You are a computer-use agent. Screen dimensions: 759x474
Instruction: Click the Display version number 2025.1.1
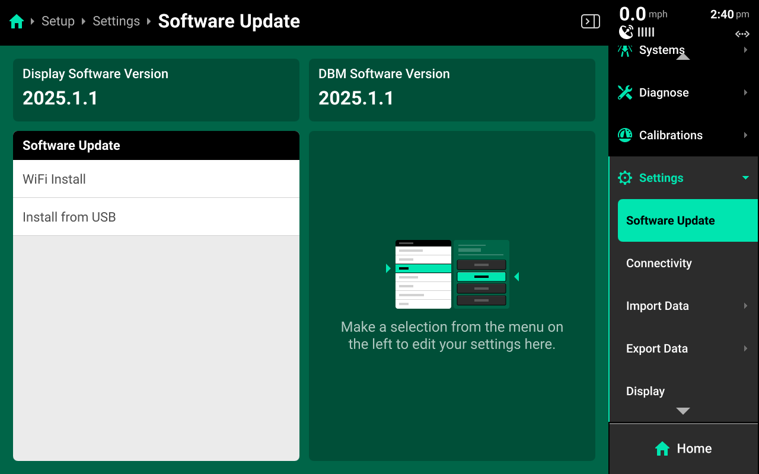60,98
